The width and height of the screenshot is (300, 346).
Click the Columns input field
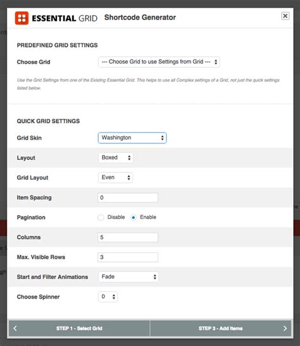coord(128,237)
